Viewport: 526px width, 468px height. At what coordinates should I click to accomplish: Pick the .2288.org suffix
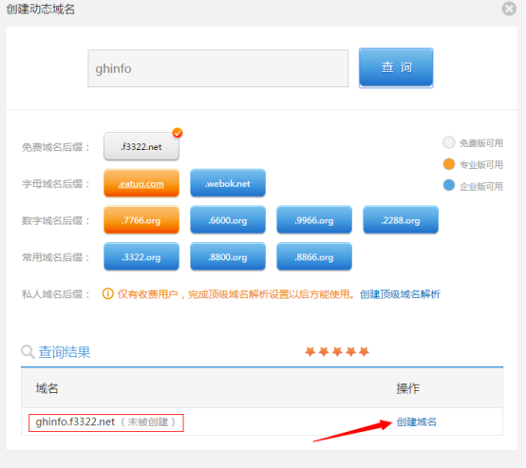[401, 220]
